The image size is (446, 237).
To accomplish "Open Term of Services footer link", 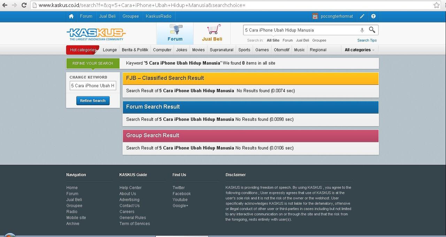I will (135, 224).
